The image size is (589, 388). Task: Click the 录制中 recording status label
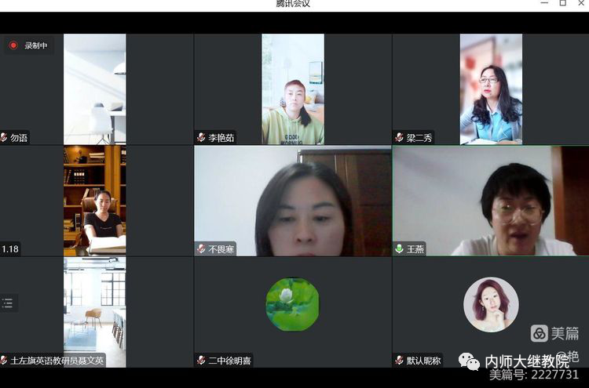coord(36,45)
